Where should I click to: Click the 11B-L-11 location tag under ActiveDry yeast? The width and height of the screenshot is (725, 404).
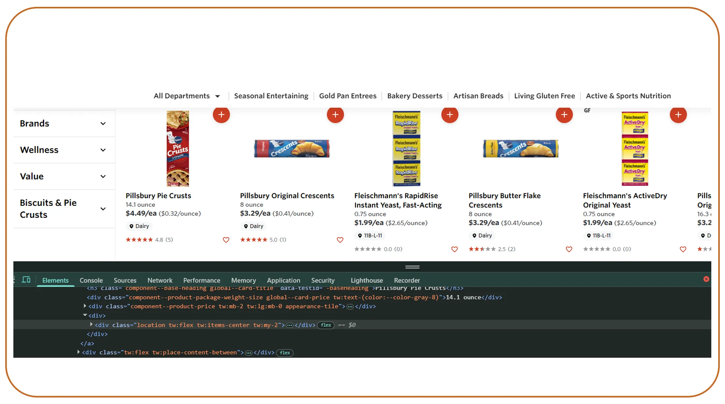[x=598, y=236]
